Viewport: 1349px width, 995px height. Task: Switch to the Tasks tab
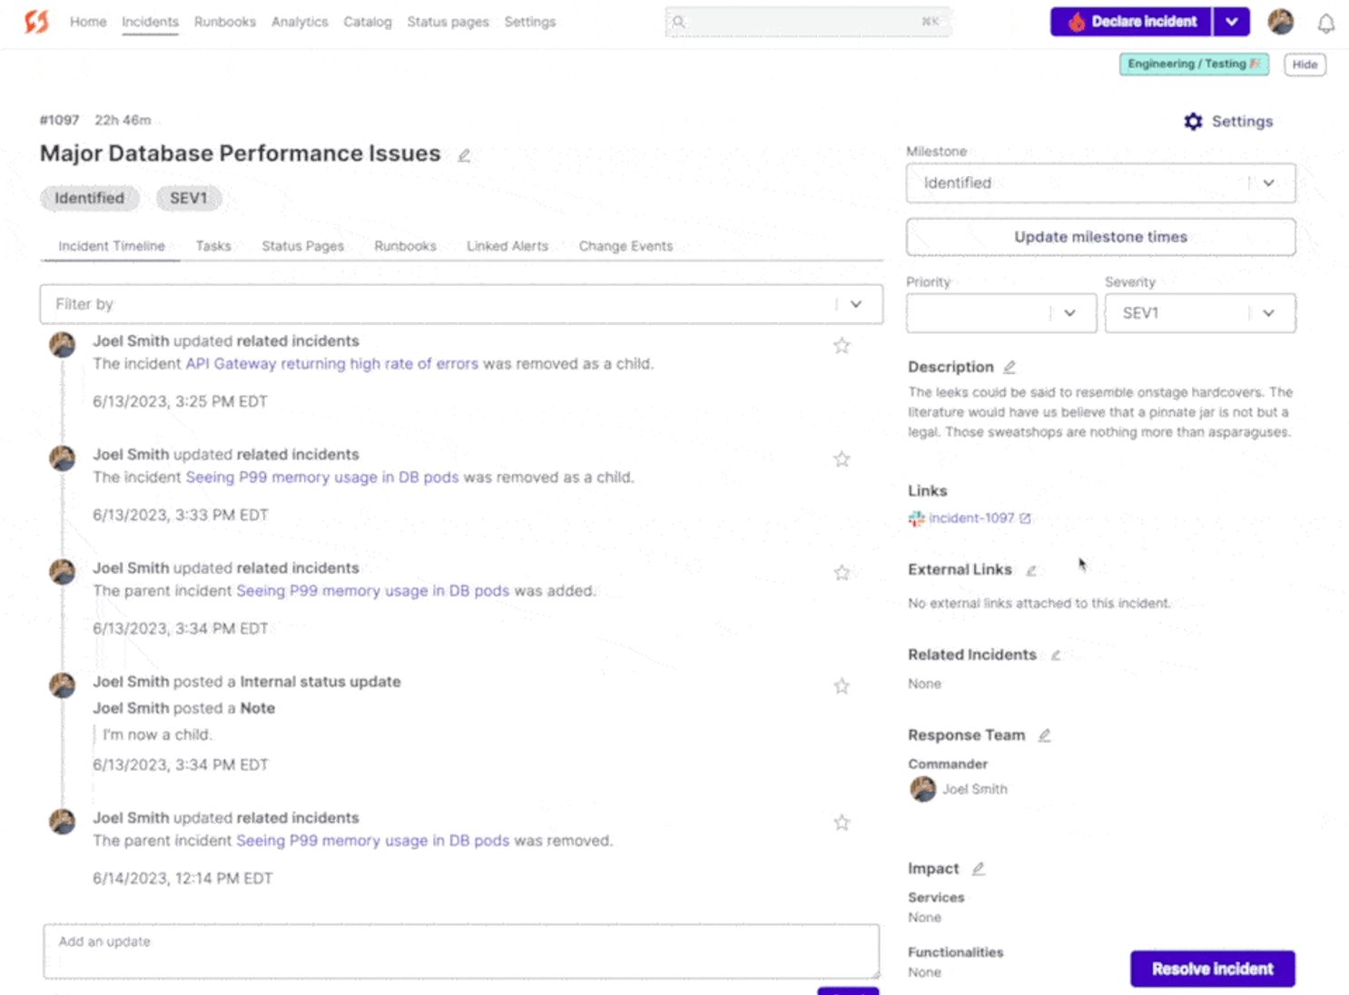213,246
